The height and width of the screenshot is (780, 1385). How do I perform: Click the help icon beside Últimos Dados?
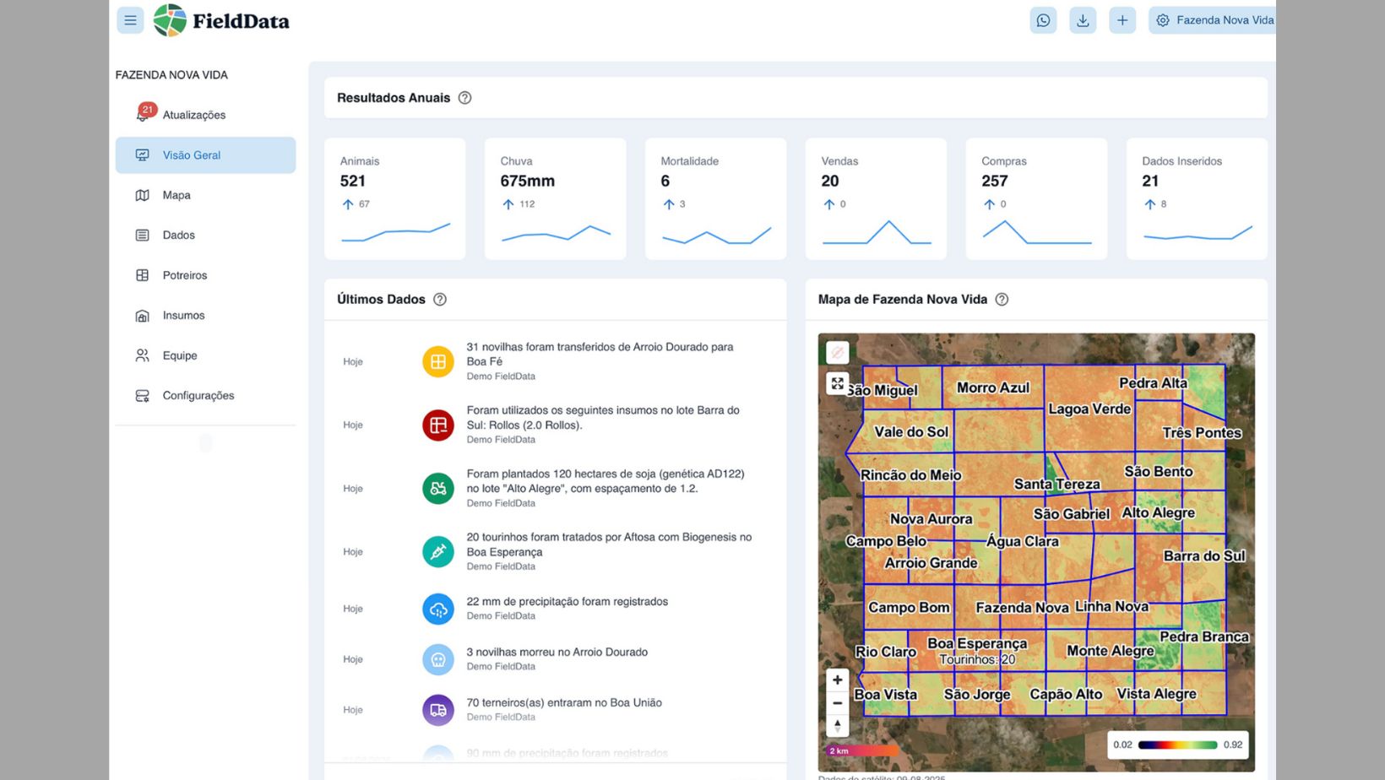pos(440,300)
